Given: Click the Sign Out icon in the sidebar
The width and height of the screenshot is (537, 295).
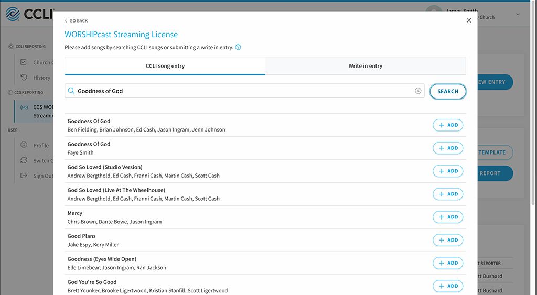Looking at the screenshot, I should (x=24, y=176).
